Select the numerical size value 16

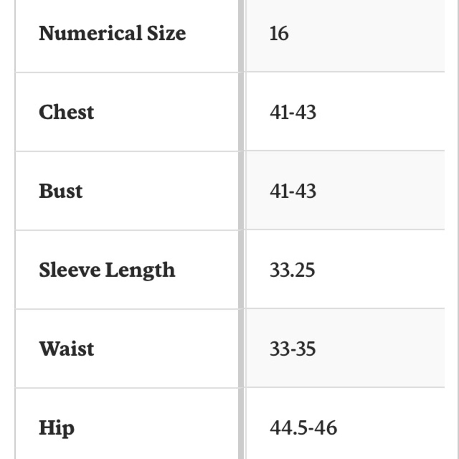pyautogui.click(x=279, y=34)
